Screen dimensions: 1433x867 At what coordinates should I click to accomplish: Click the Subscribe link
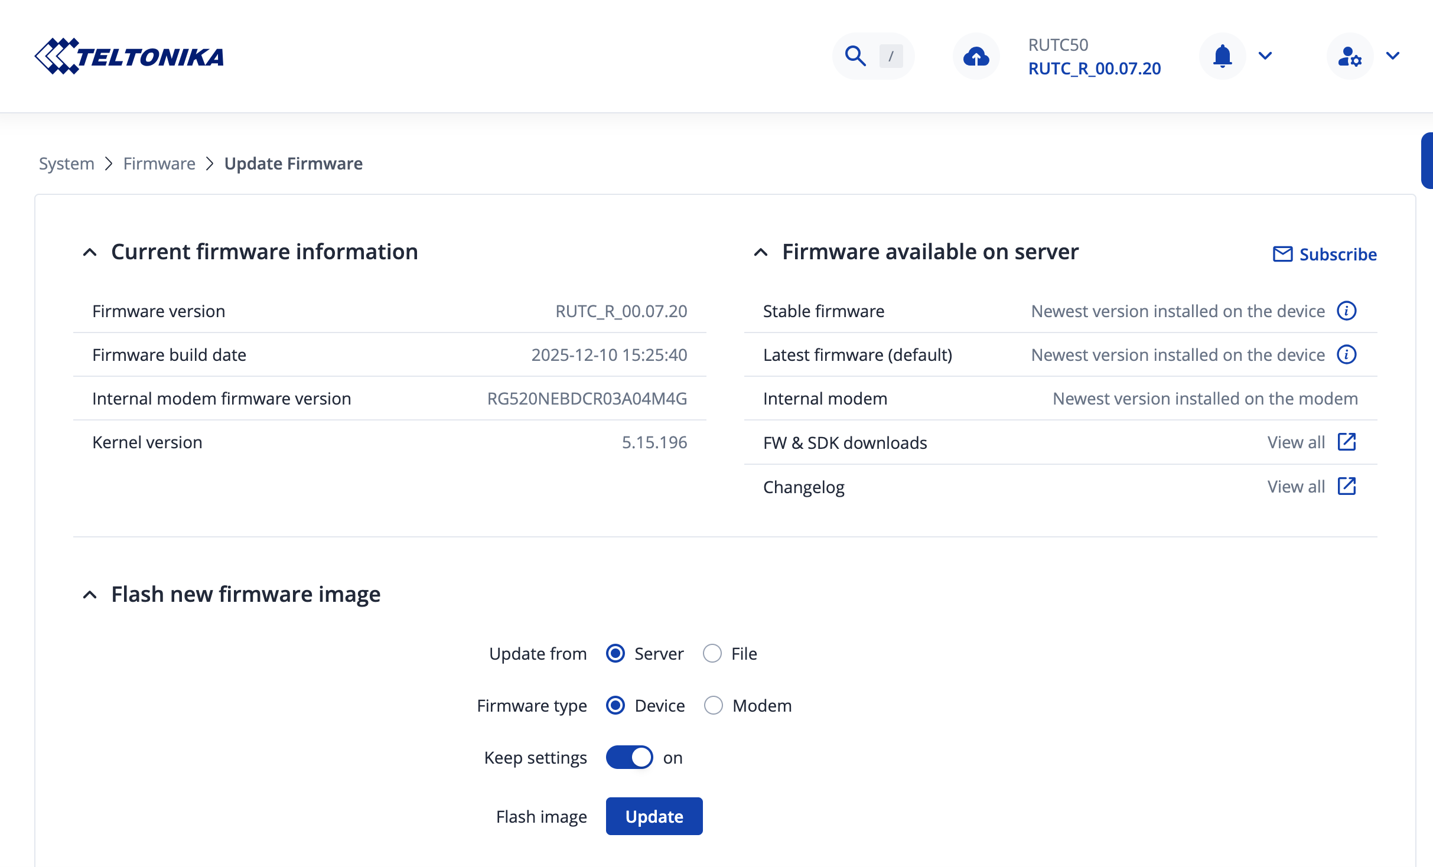pyautogui.click(x=1325, y=254)
